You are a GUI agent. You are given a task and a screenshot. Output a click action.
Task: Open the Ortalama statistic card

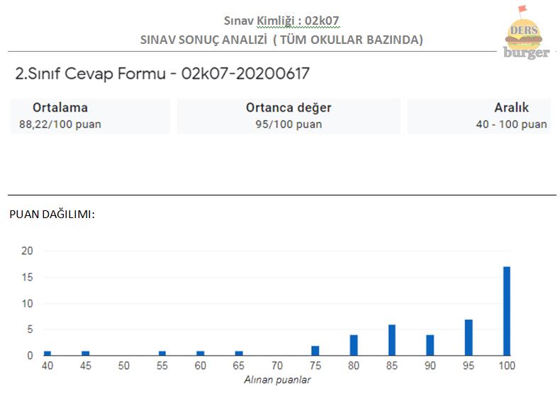(x=90, y=116)
